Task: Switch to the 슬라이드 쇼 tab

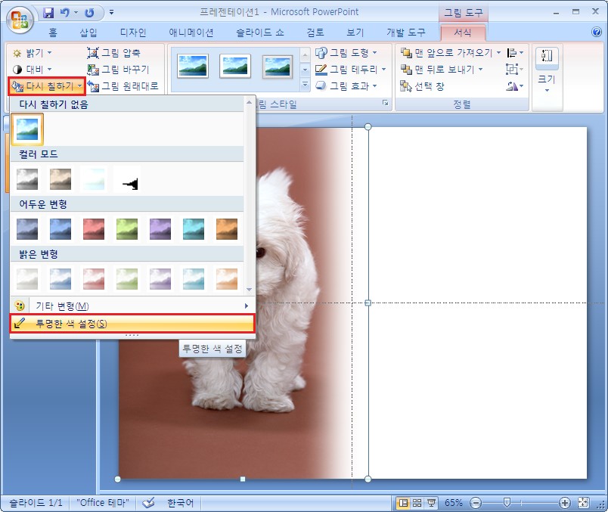Action: tap(260, 33)
